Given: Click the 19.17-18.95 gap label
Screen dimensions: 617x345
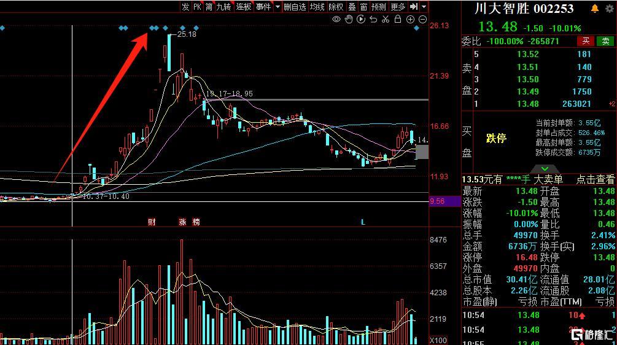Looking at the screenshot, I should tap(230, 94).
